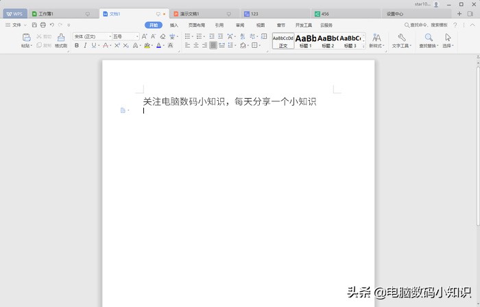This screenshot has height=307, width=480.
Task: Click the yellow text highlight color button
Action: pos(147,46)
